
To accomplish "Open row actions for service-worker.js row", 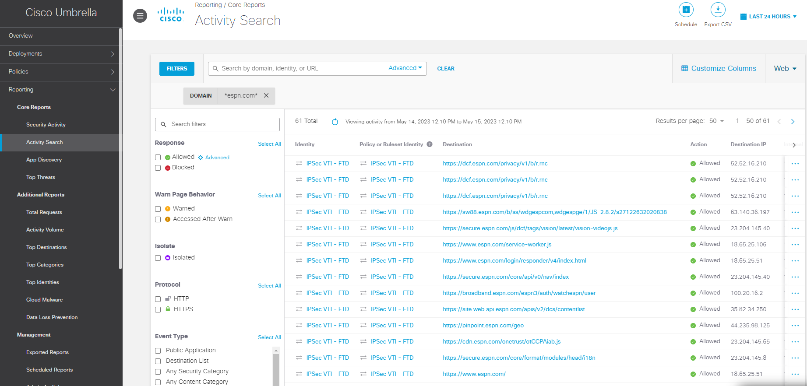I will tap(795, 245).
